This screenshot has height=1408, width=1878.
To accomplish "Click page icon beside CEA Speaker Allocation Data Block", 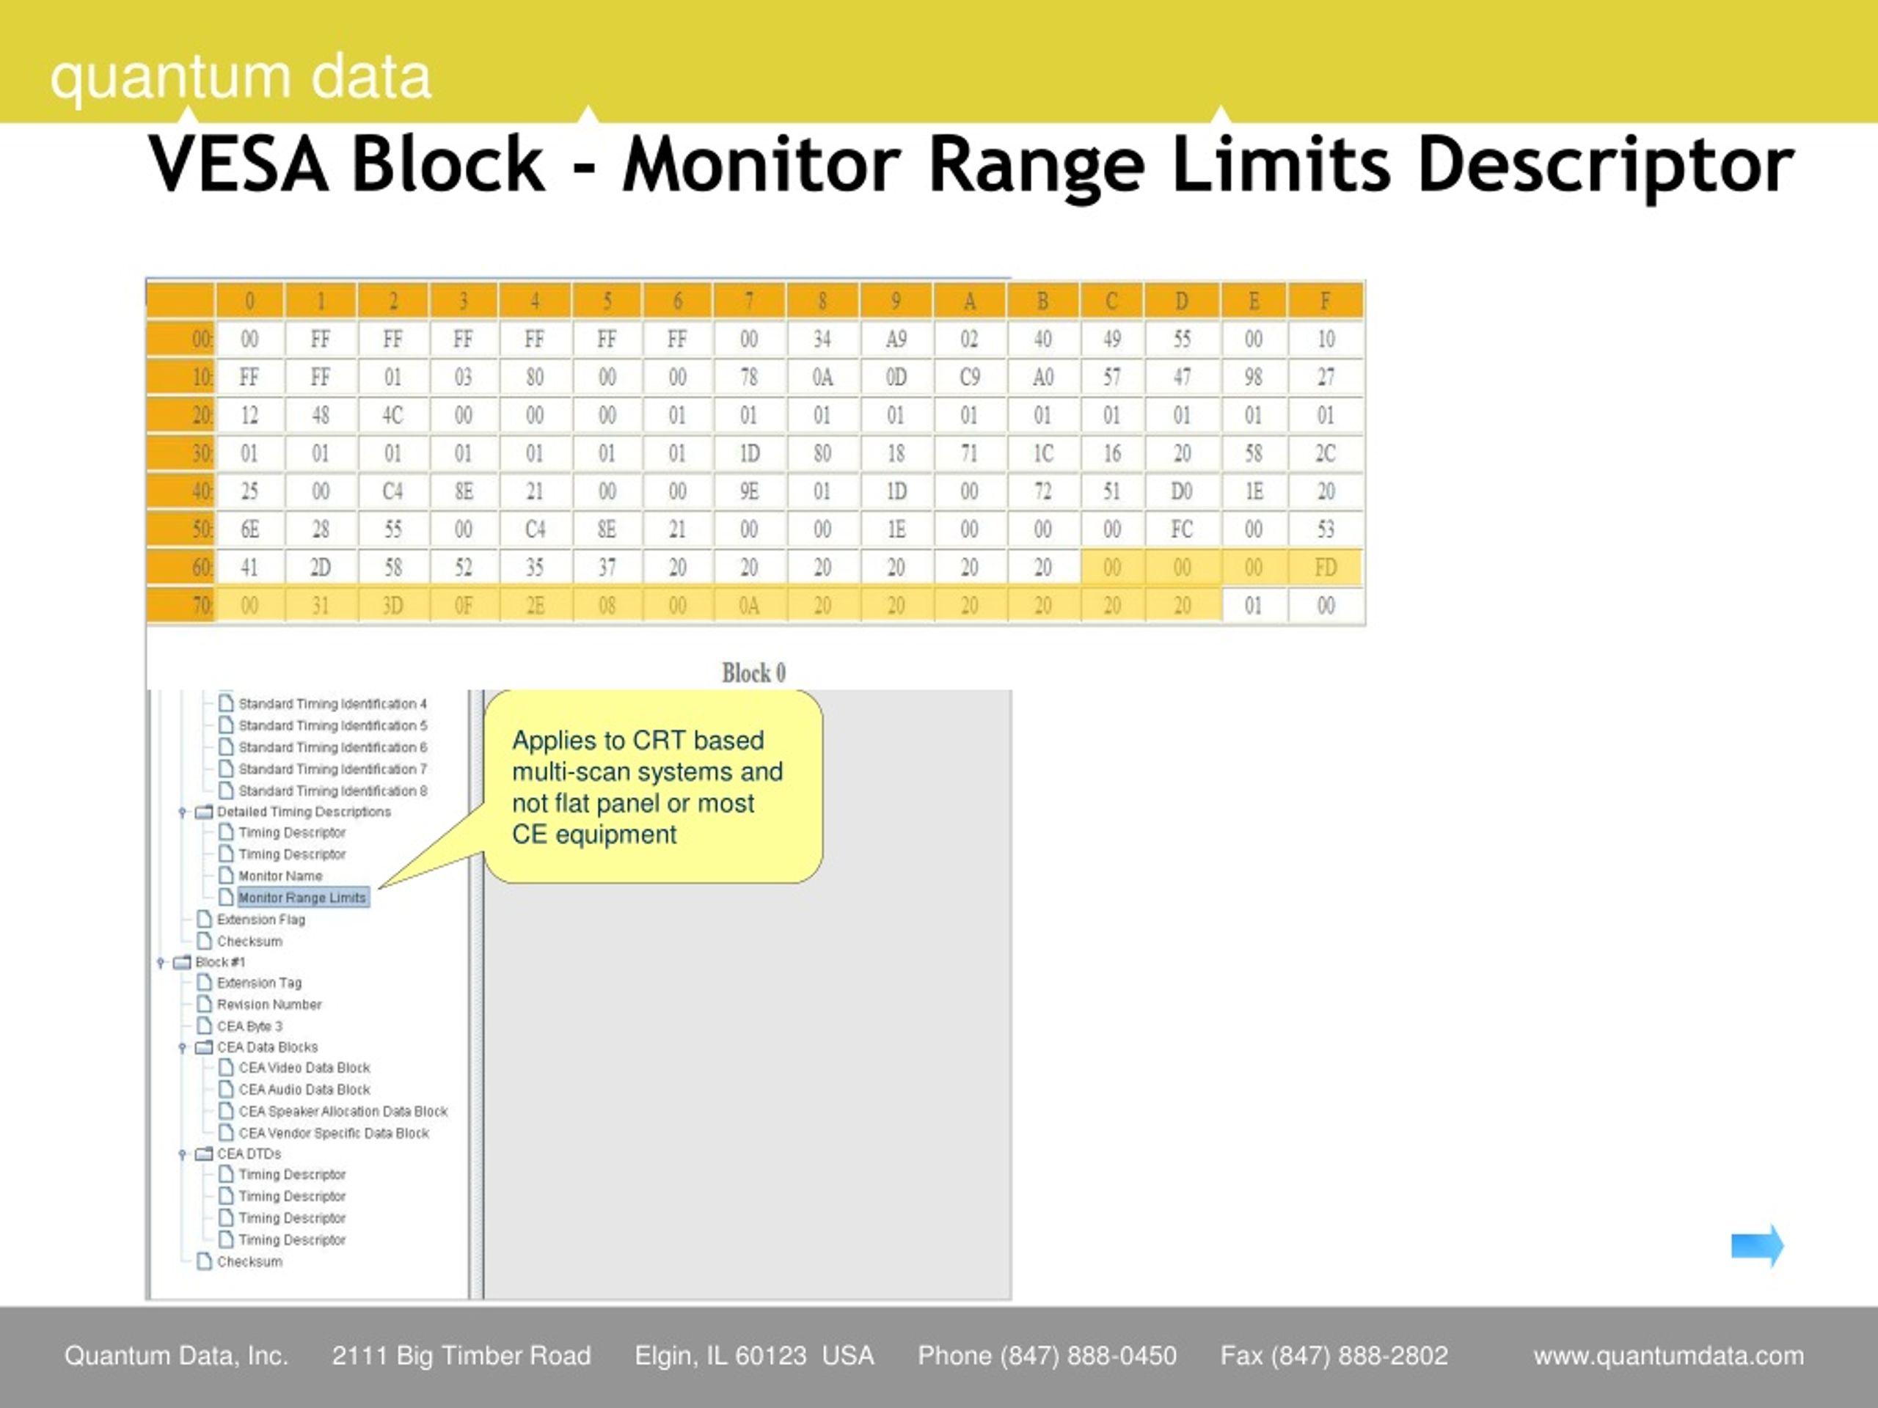I will (x=226, y=1110).
